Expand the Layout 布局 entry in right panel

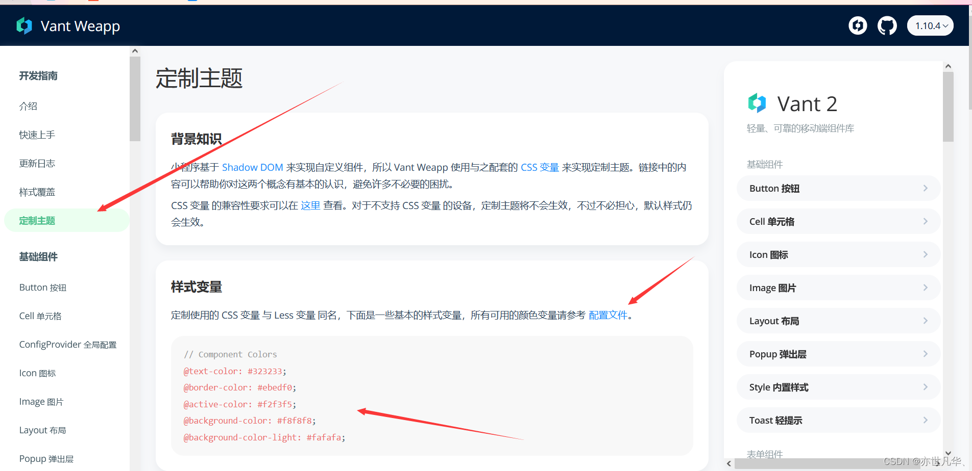point(837,321)
